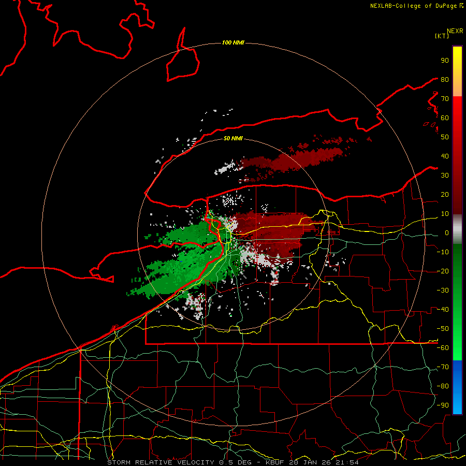Click the 60 value on the velocity scale
The height and width of the screenshot is (466, 466).
pyautogui.click(x=445, y=118)
